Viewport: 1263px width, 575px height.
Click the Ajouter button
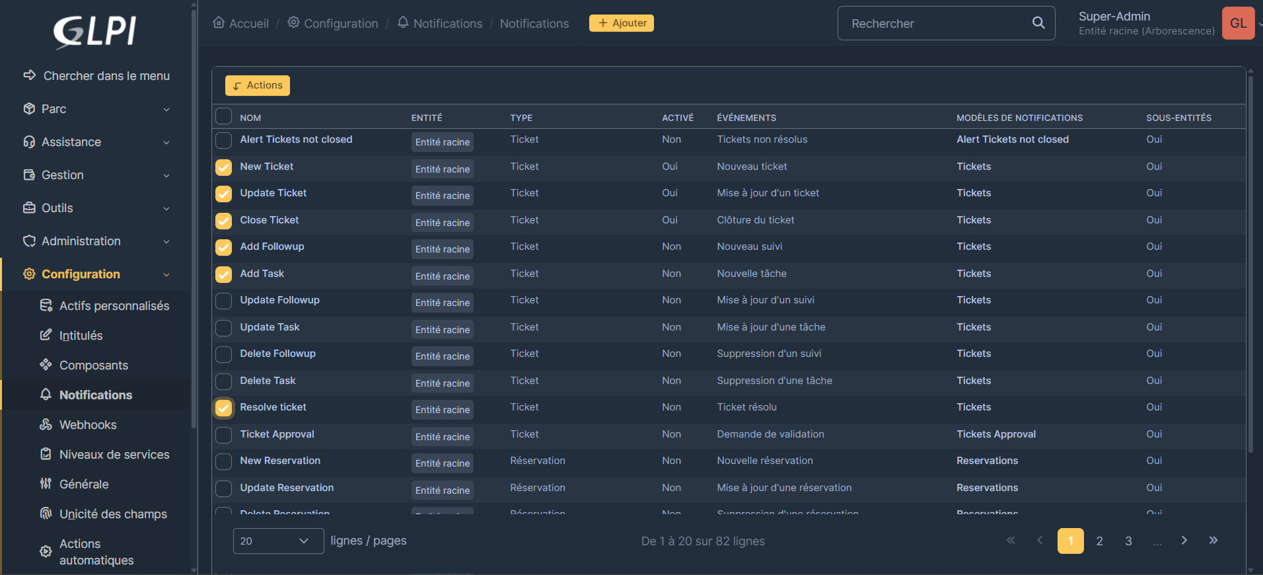[x=621, y=23]
